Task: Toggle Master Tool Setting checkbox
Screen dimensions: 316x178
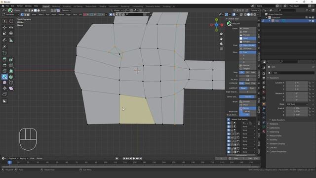Action: click(229, 119)
